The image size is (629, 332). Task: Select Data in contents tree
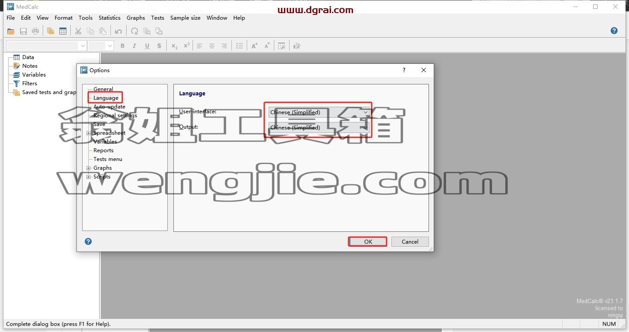click(28, 57)
